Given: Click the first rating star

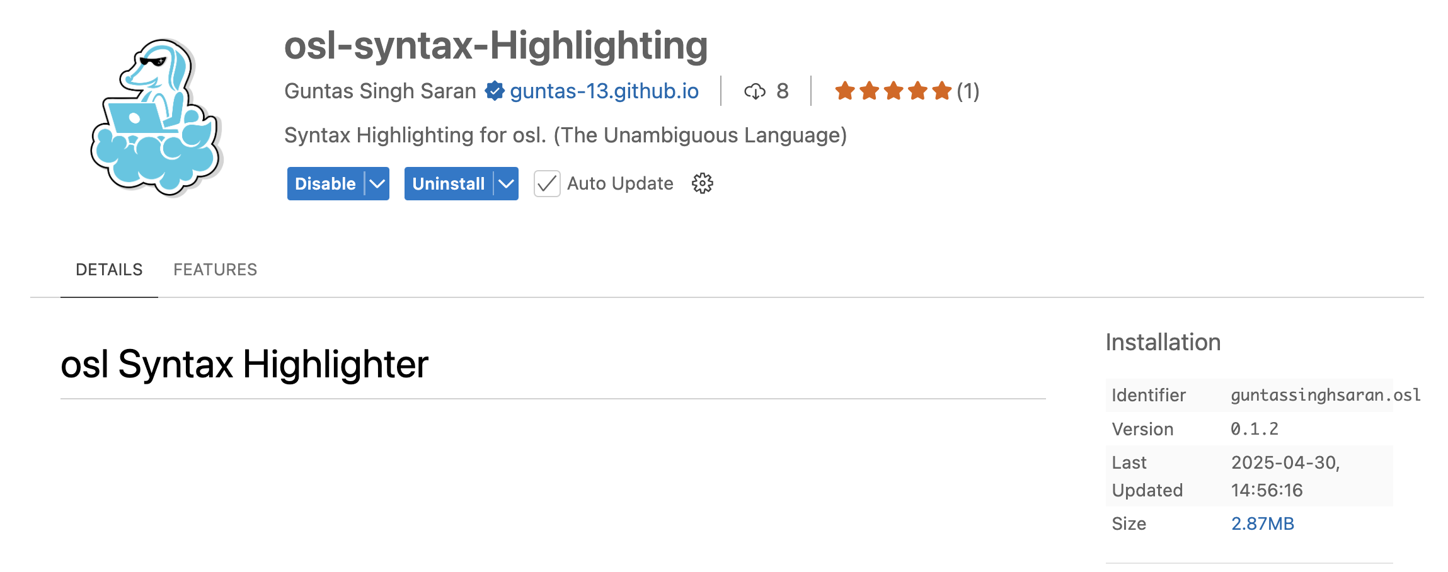Looking at the screenshot, I should [x=845, y=91].
